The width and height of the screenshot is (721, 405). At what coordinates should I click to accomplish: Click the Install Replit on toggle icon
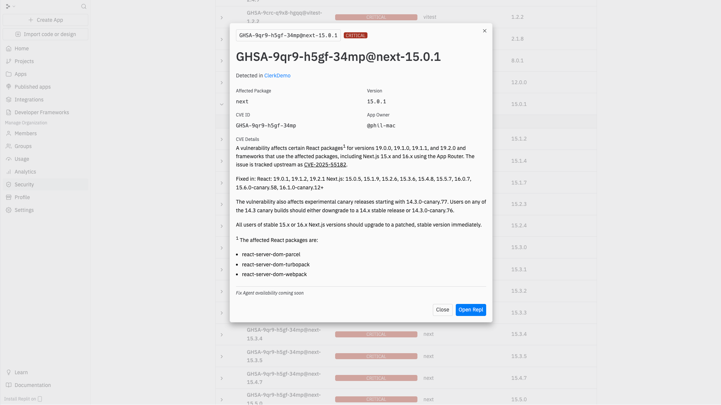click(39, 399)
